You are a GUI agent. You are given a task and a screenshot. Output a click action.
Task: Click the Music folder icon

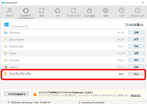coord(6,53)
